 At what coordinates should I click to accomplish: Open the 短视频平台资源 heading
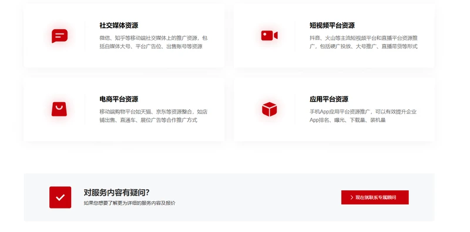(x=332, y=25)
